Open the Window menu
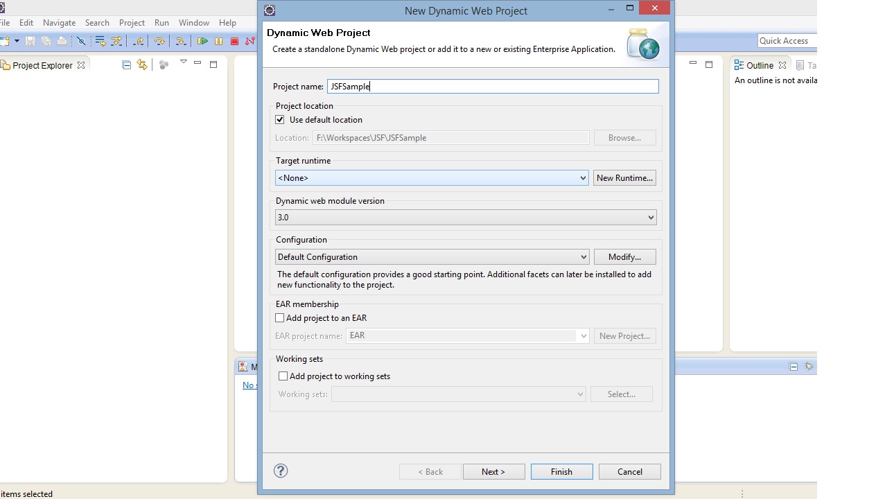894x499 pixels. (x=194, y=23)
